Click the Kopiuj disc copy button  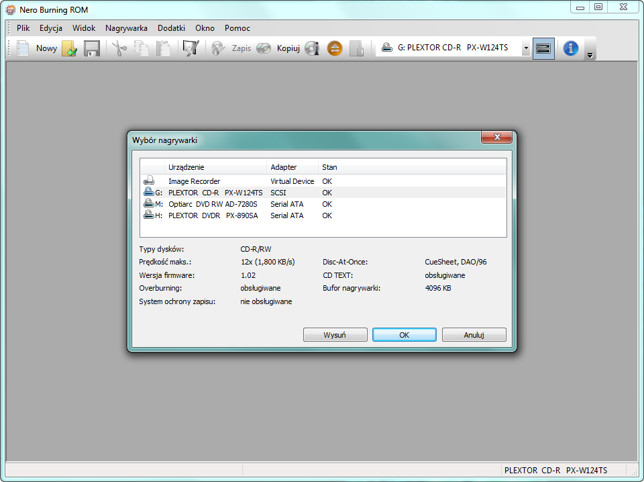point(278,48)
